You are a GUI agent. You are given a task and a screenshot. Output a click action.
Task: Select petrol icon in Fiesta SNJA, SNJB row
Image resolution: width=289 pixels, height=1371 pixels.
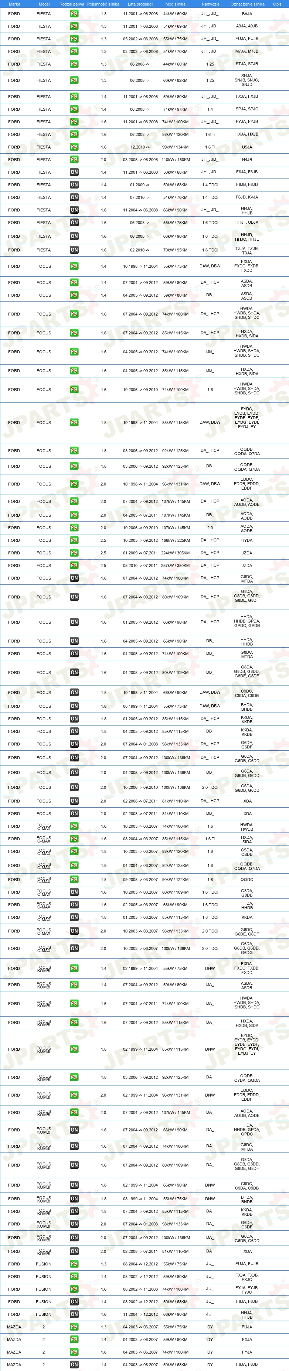[74, 80]
